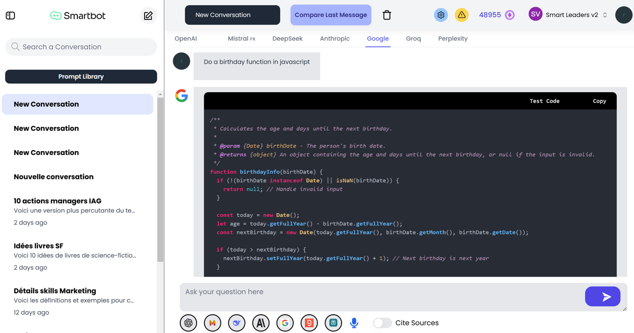Select the Mistral model icon
The width and height of the screenshot is (634, 333).
212,323
